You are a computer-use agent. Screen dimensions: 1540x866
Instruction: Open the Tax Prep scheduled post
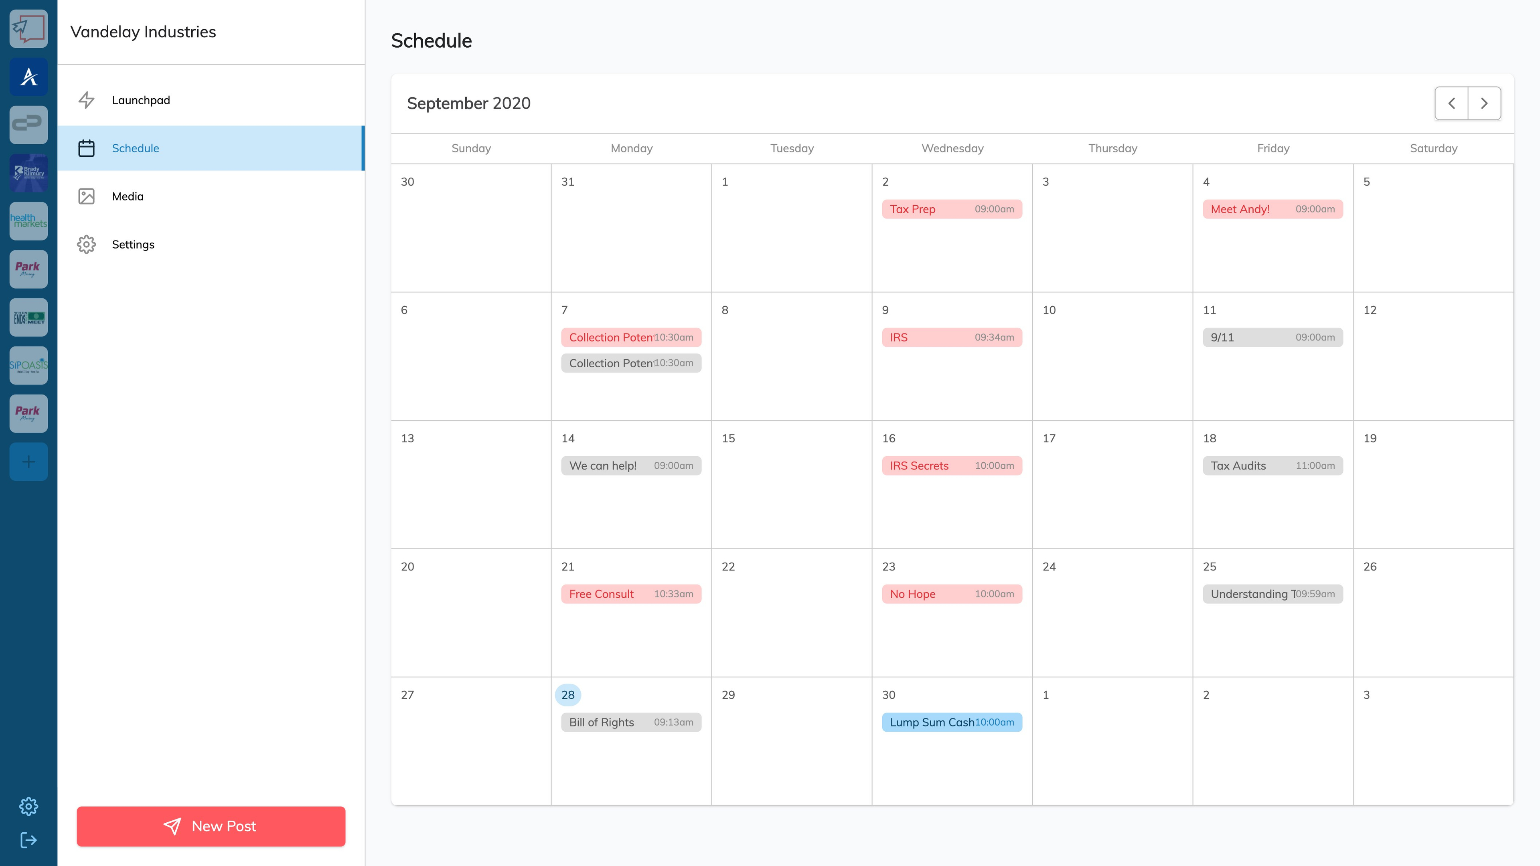952,209
